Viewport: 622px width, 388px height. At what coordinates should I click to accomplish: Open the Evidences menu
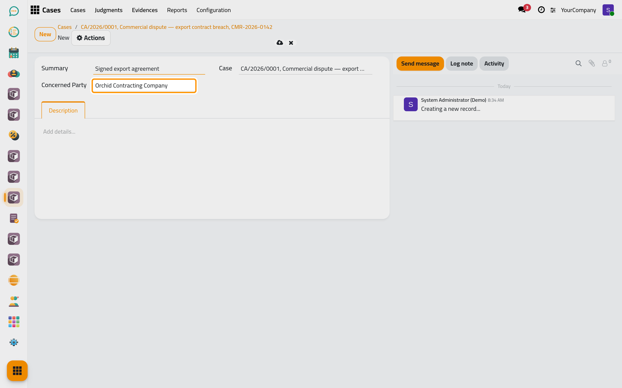[145, 10]
